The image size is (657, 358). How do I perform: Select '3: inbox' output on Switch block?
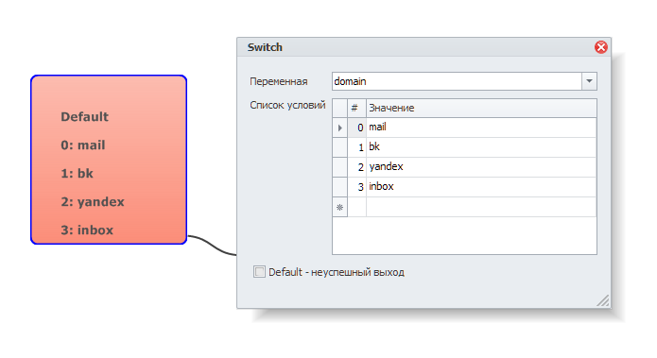point(87,230)
